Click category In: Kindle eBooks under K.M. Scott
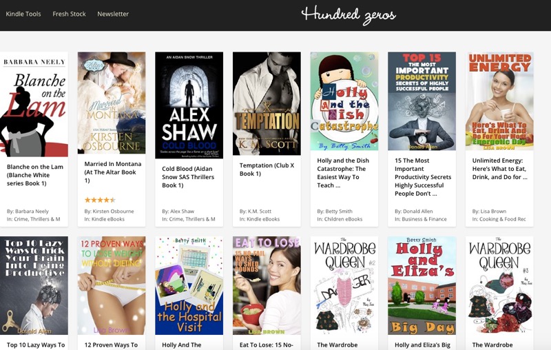Viewport: 551px width, 350px height. coord(260,219)
